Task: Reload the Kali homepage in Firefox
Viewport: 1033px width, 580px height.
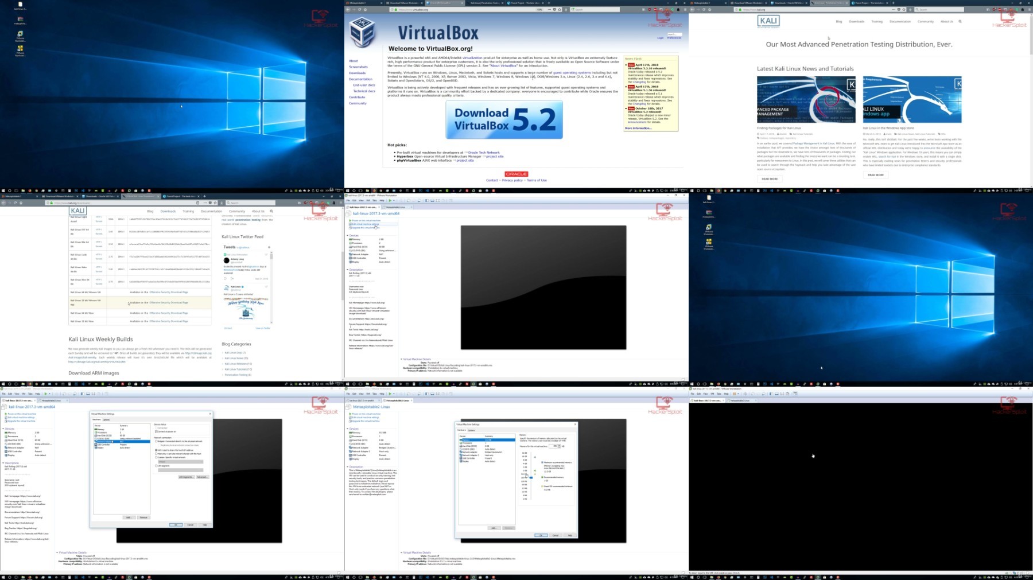Action: point(704,9)
